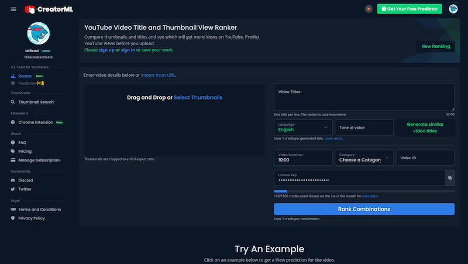The image size is (468, 264).
Task: Toggle license key visibility eye icon
Action: click(x=450, y=177)
